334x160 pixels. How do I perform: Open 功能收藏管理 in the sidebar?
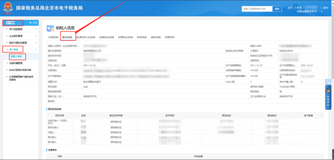coord(16,63)
